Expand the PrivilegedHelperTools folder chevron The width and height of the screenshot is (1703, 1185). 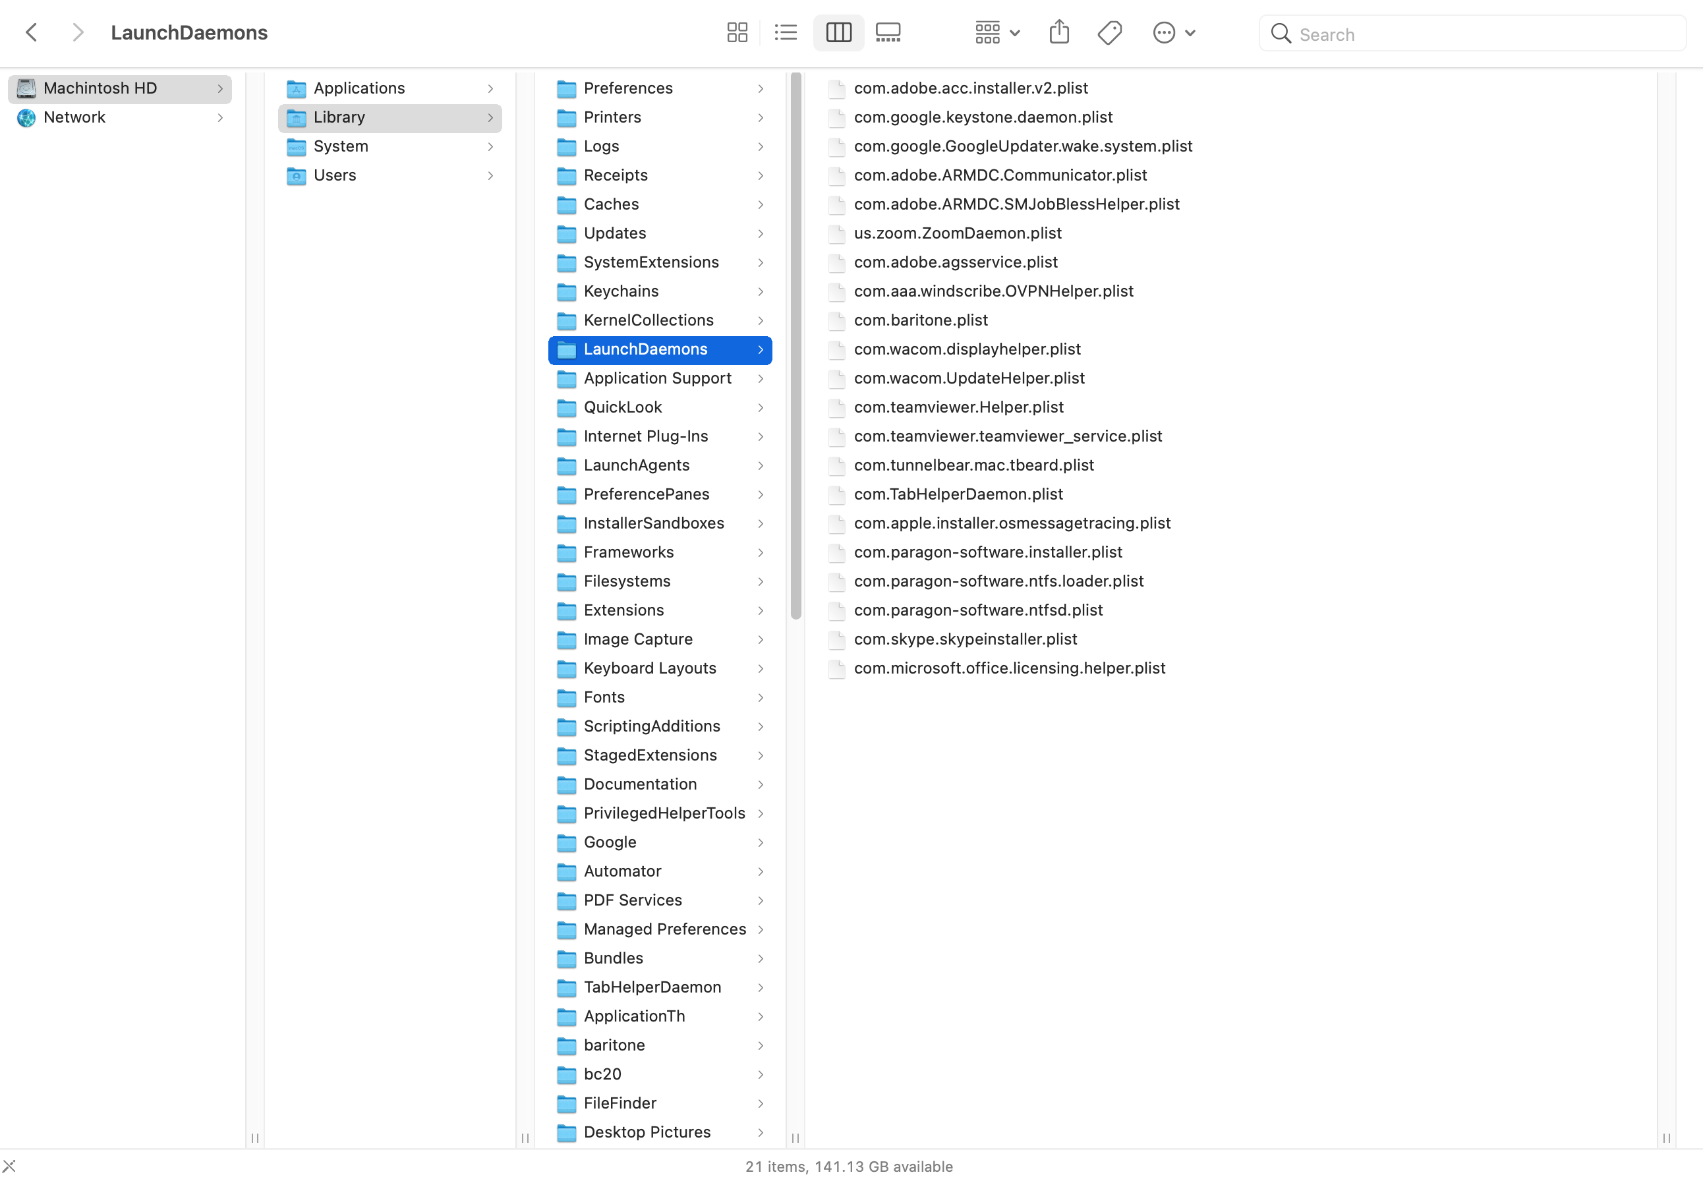pos(761,813)
